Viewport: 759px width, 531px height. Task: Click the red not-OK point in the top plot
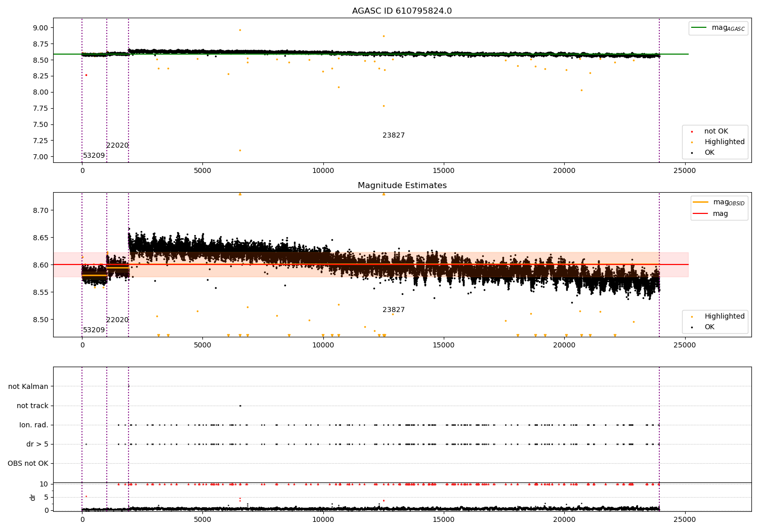click(86, 75)
